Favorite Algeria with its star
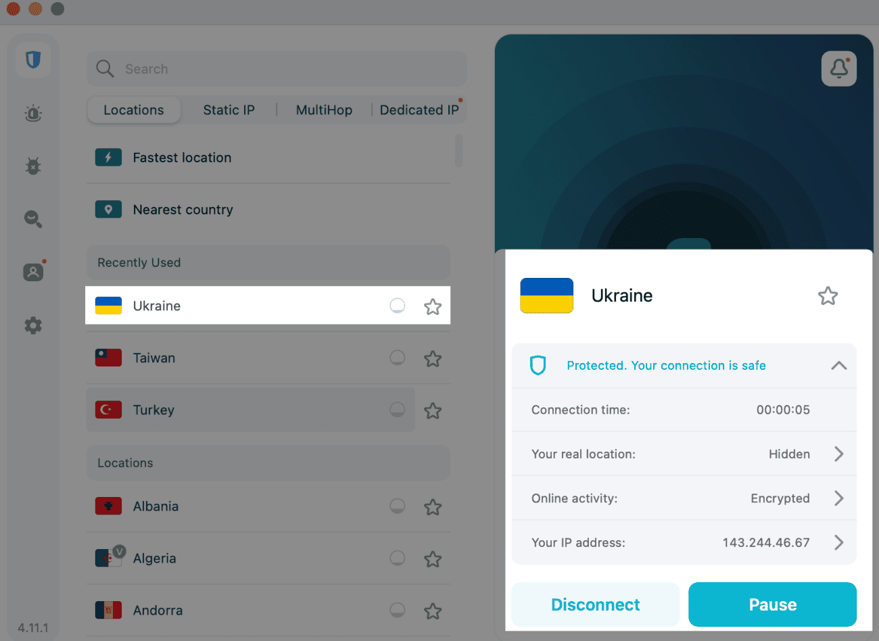This screenshot has height=641, width=879. tap(433, 559)
